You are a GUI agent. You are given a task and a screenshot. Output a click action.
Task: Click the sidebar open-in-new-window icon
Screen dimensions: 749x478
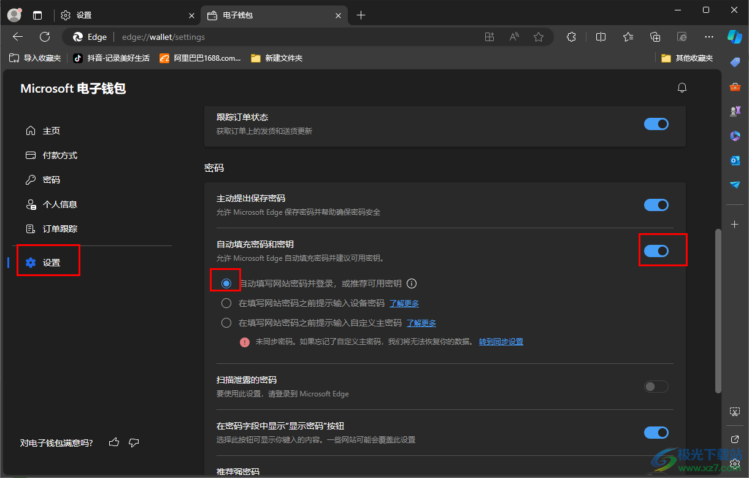coord(735,439)
